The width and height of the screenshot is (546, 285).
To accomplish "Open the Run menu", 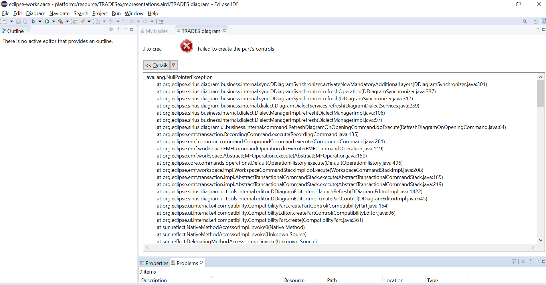I will coord(116,13).
